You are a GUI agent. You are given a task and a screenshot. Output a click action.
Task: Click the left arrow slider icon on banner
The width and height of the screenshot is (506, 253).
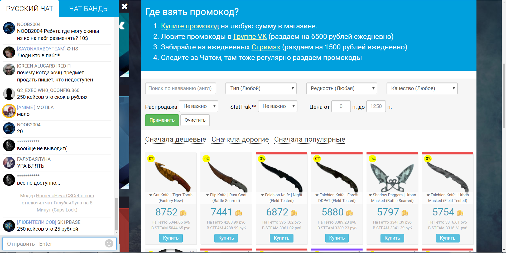pyautogui.click(x=122, y=26)
